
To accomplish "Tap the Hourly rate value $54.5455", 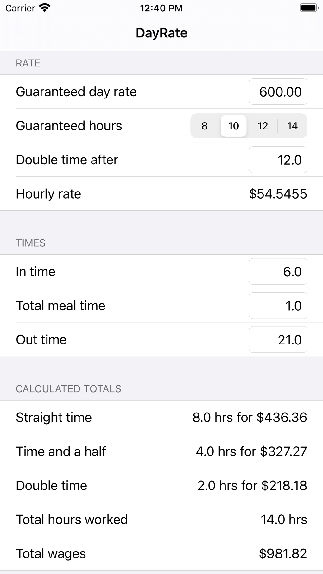I will click(278, 194).
